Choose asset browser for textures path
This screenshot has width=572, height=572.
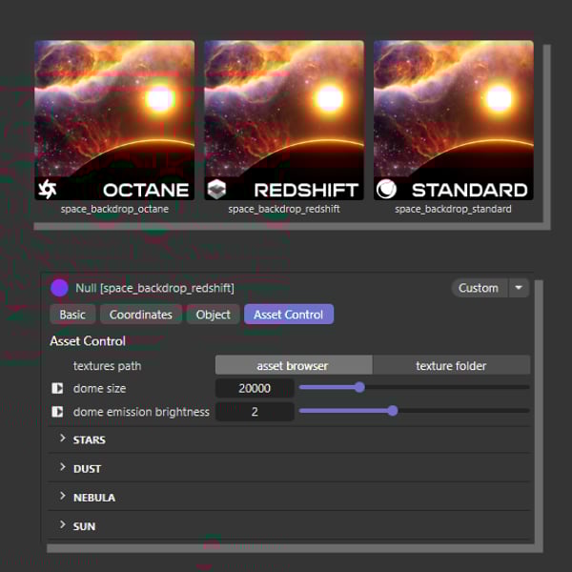point(294,365)
